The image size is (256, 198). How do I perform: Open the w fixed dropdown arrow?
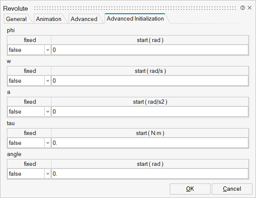tap(48, 81)
